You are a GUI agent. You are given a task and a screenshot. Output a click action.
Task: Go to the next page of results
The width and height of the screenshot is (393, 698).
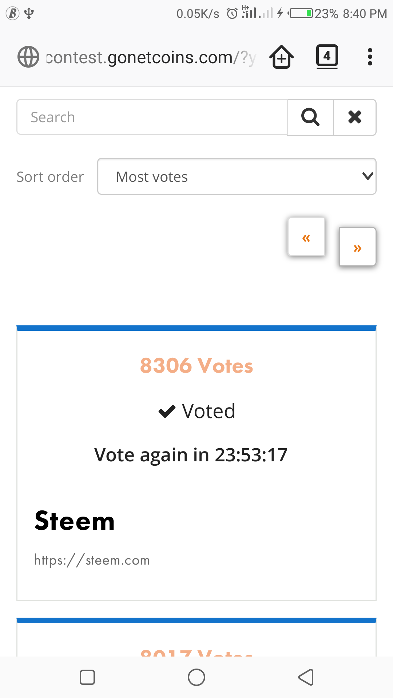(357, 247)
